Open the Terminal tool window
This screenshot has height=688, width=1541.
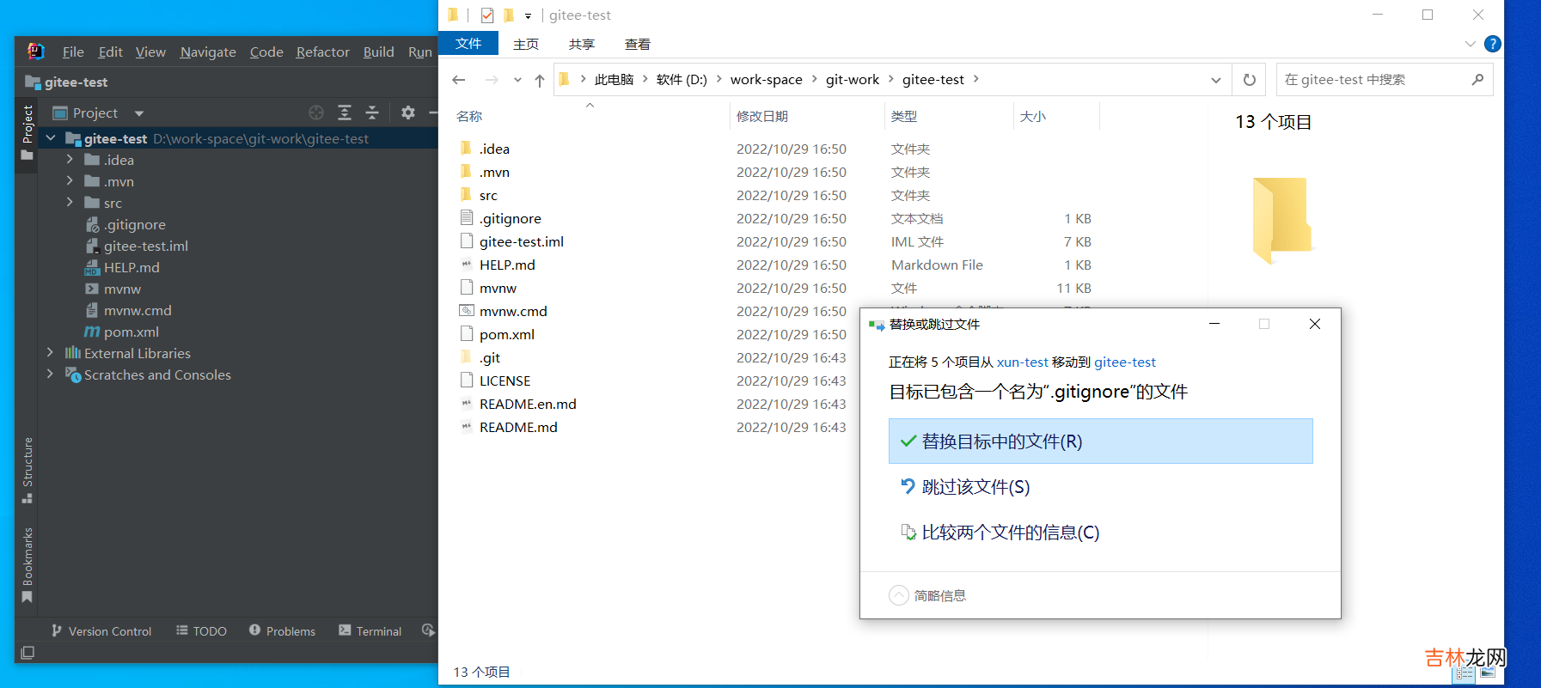coord(370,631)
